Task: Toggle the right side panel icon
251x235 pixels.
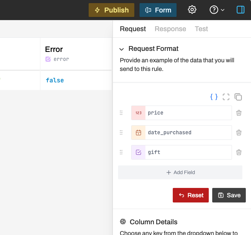Action: (x=240, y=10)
